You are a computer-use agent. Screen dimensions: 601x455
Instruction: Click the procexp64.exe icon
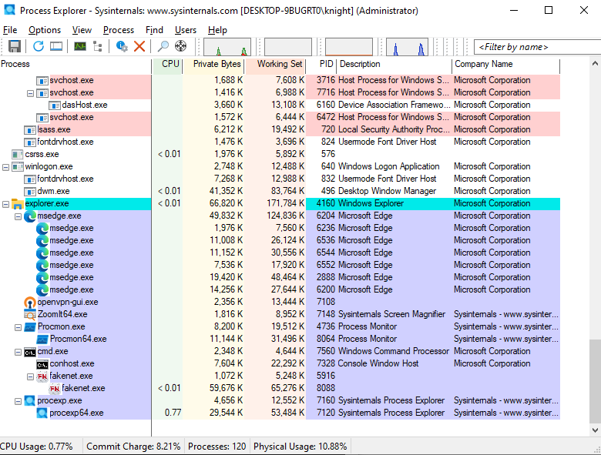click(x=42, y=413)
